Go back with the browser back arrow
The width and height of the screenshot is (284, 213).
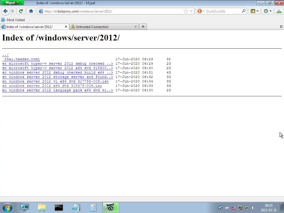[x=6, y=11]
